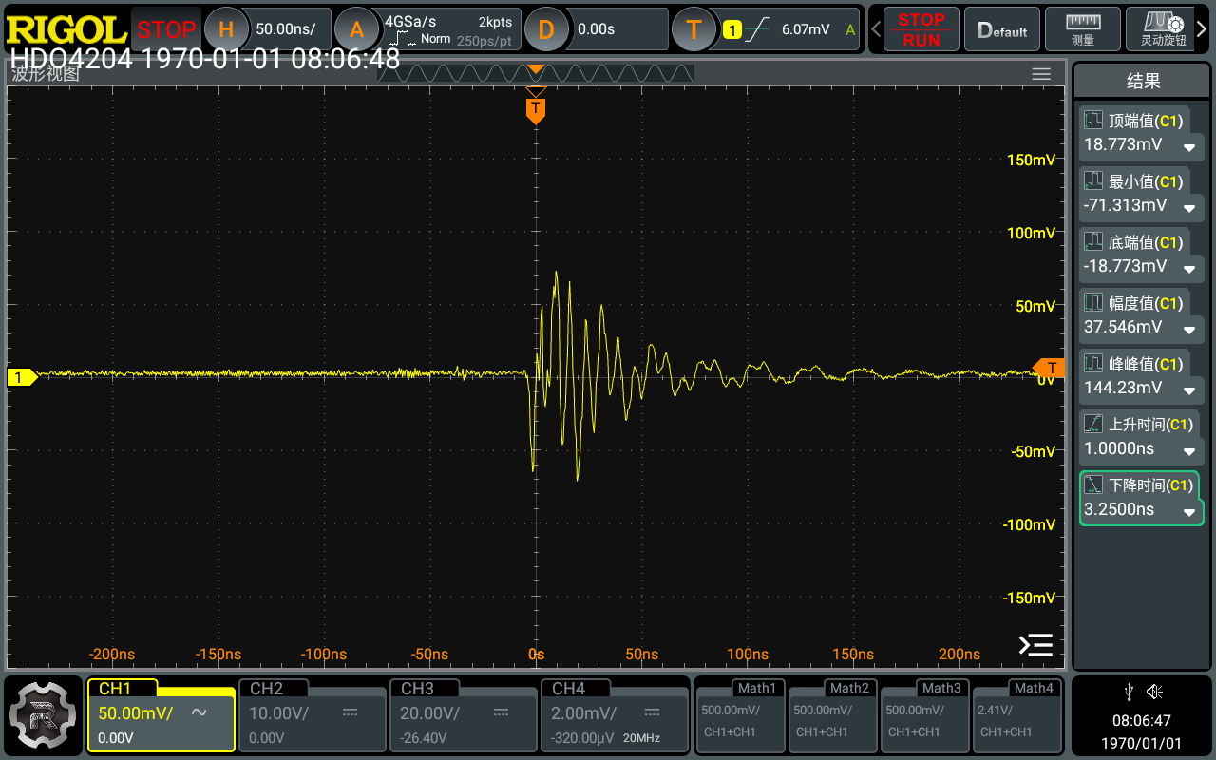1216x760 pixels.
Task: Toggle the STOP/RUN acquisition button
Action: pyautogui.click(x=921, y=29)
